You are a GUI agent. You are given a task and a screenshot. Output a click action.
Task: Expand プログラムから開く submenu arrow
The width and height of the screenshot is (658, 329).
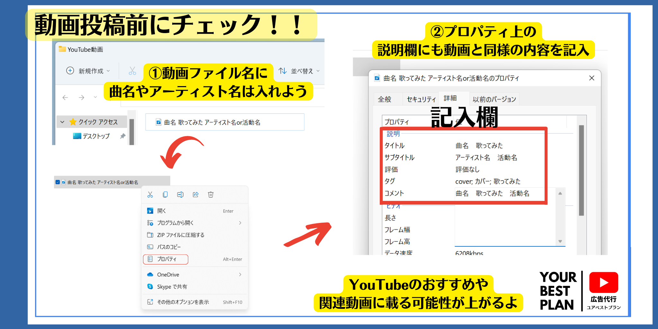[240, 223]
